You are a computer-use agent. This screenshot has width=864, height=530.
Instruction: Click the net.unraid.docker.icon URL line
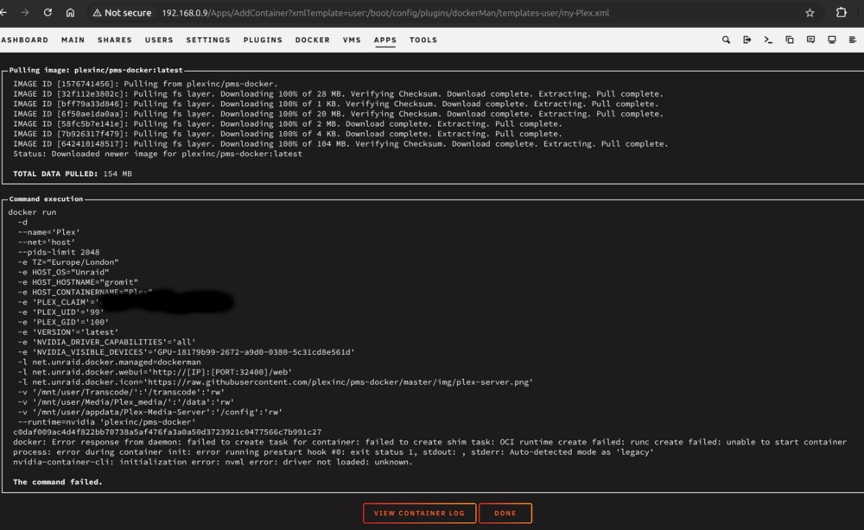pos(275,382)
